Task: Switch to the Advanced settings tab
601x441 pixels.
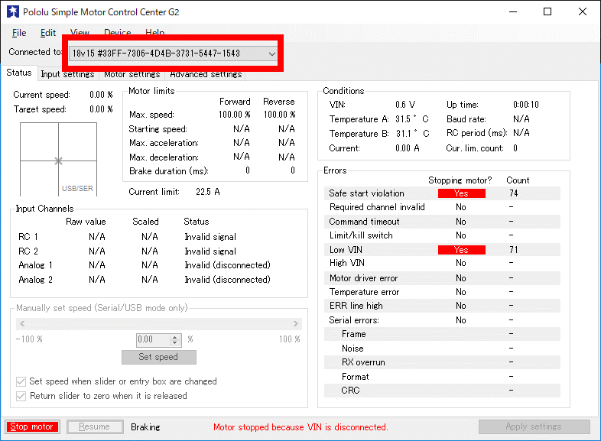Action: 206,74
